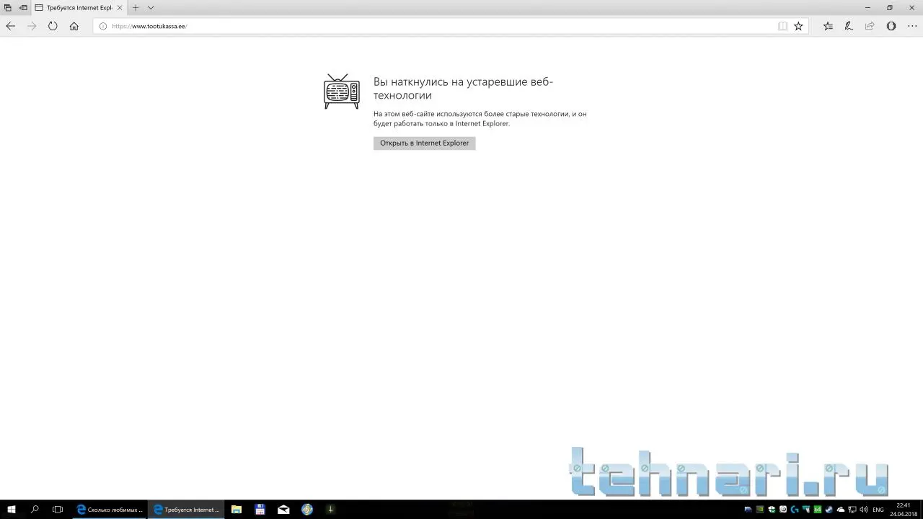Image resolution: width=923 pixels, height=519 pixels.
Task: Add notes with the pen icon
Action: tap(849, 26)
